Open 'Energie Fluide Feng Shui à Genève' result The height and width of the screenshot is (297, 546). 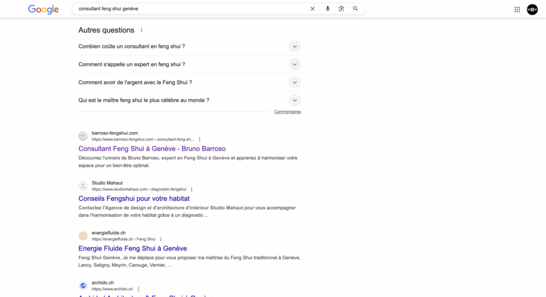(133, 248)
